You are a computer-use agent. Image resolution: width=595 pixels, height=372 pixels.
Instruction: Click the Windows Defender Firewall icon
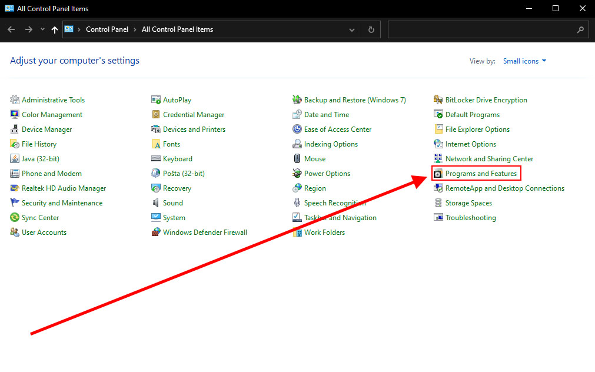pyautogui.click(x=155, y=232)
